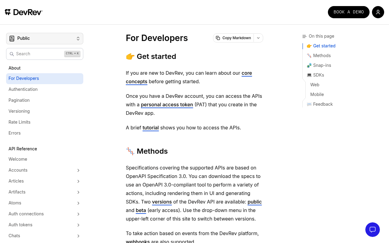This screenshot has height=243, width=389.
Task: Expand the Artifacts section
Action: coord(78,192)
